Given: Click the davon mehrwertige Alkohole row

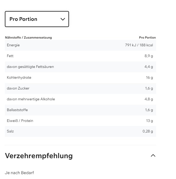Looking at the screenshot, I should (31, 99).
